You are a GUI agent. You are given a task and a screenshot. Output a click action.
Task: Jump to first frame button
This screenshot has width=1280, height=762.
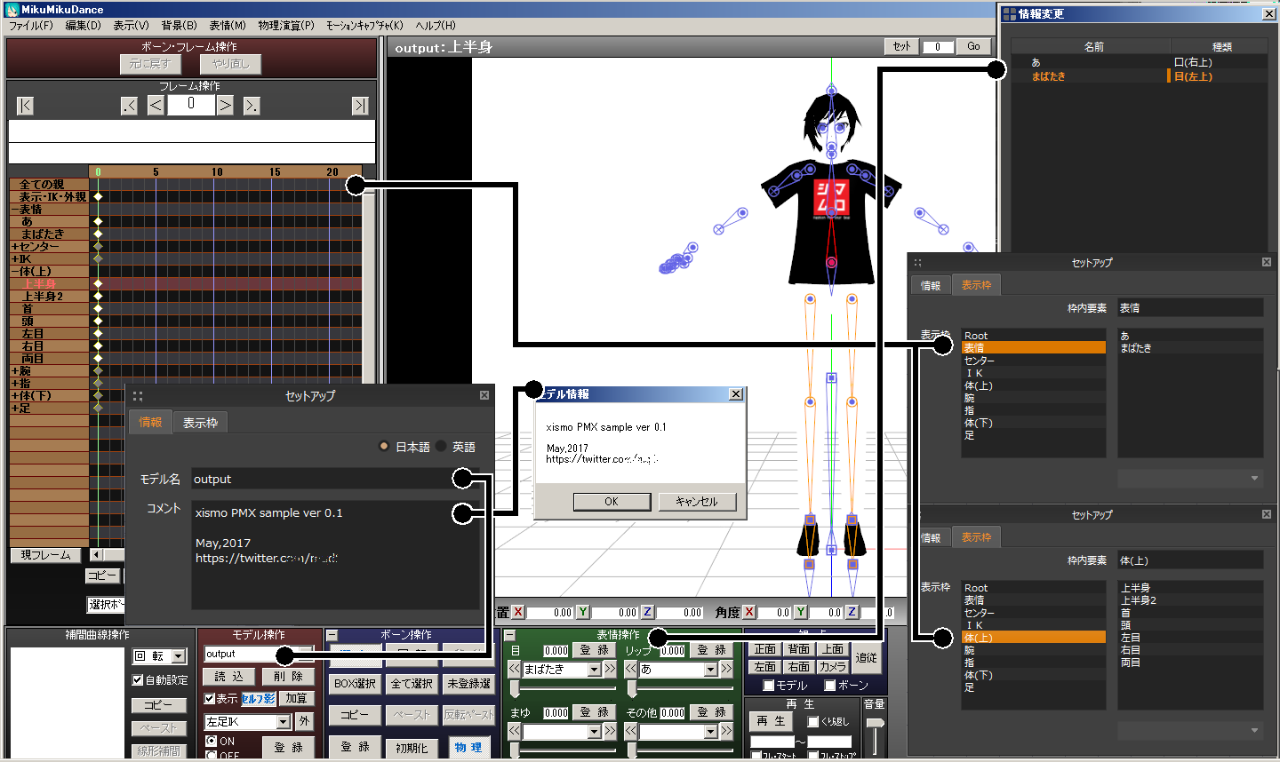pyautogui.click(x=25, y=106)
